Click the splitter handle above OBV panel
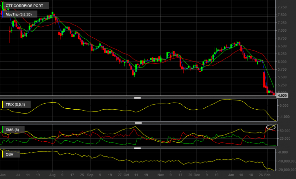The width and height of the screenshot is (296, 179). [x=137, y=148]
